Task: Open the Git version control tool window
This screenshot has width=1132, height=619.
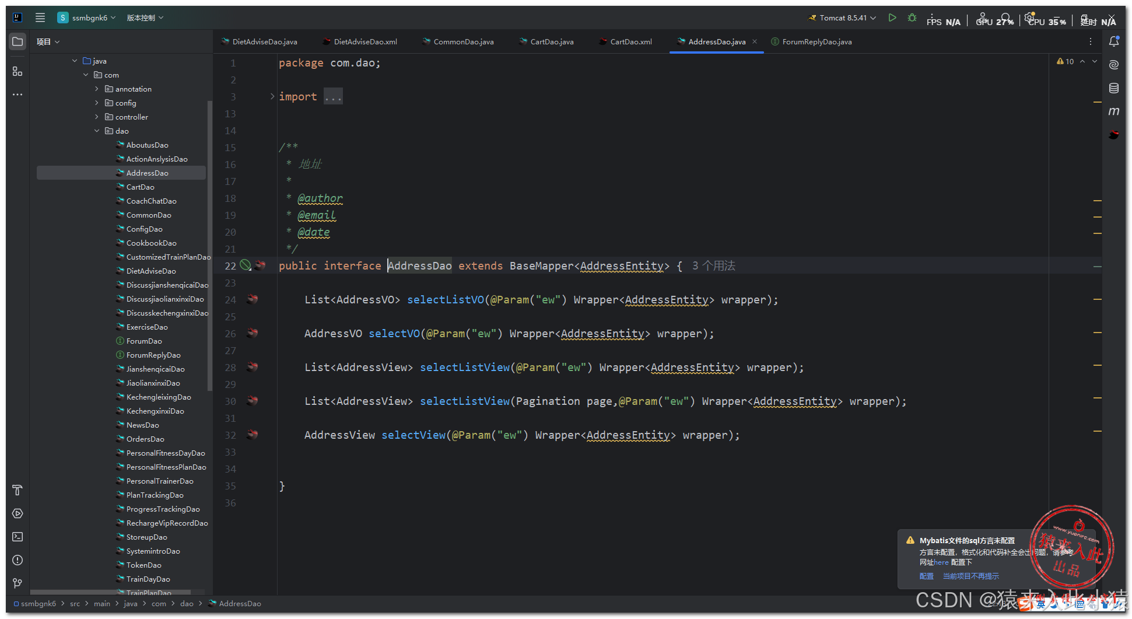Action: point(17,583)
